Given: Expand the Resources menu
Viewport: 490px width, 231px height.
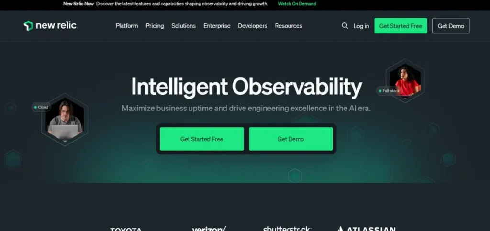Looking at the screenshot, I should 289,26.
